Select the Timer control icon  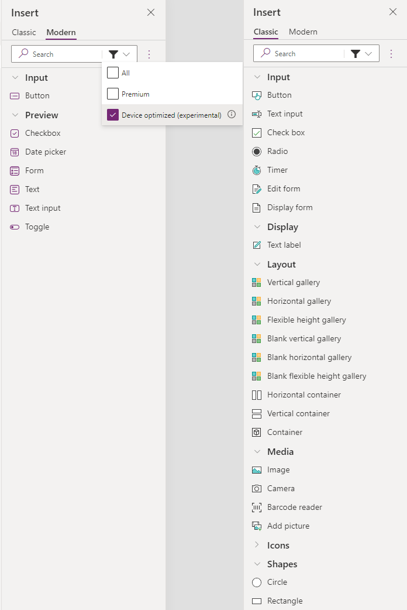(258, 170)
